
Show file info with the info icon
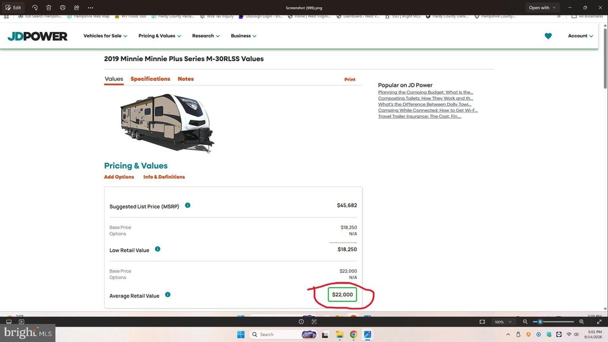[301, 321]
